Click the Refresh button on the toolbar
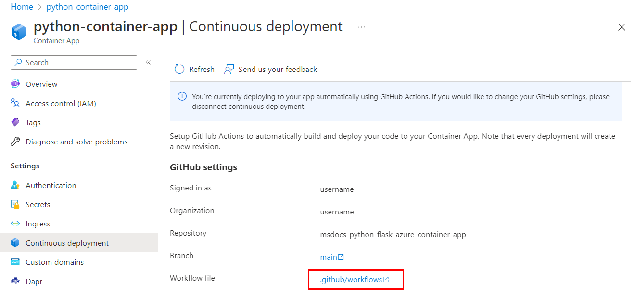 coord(194,69)
